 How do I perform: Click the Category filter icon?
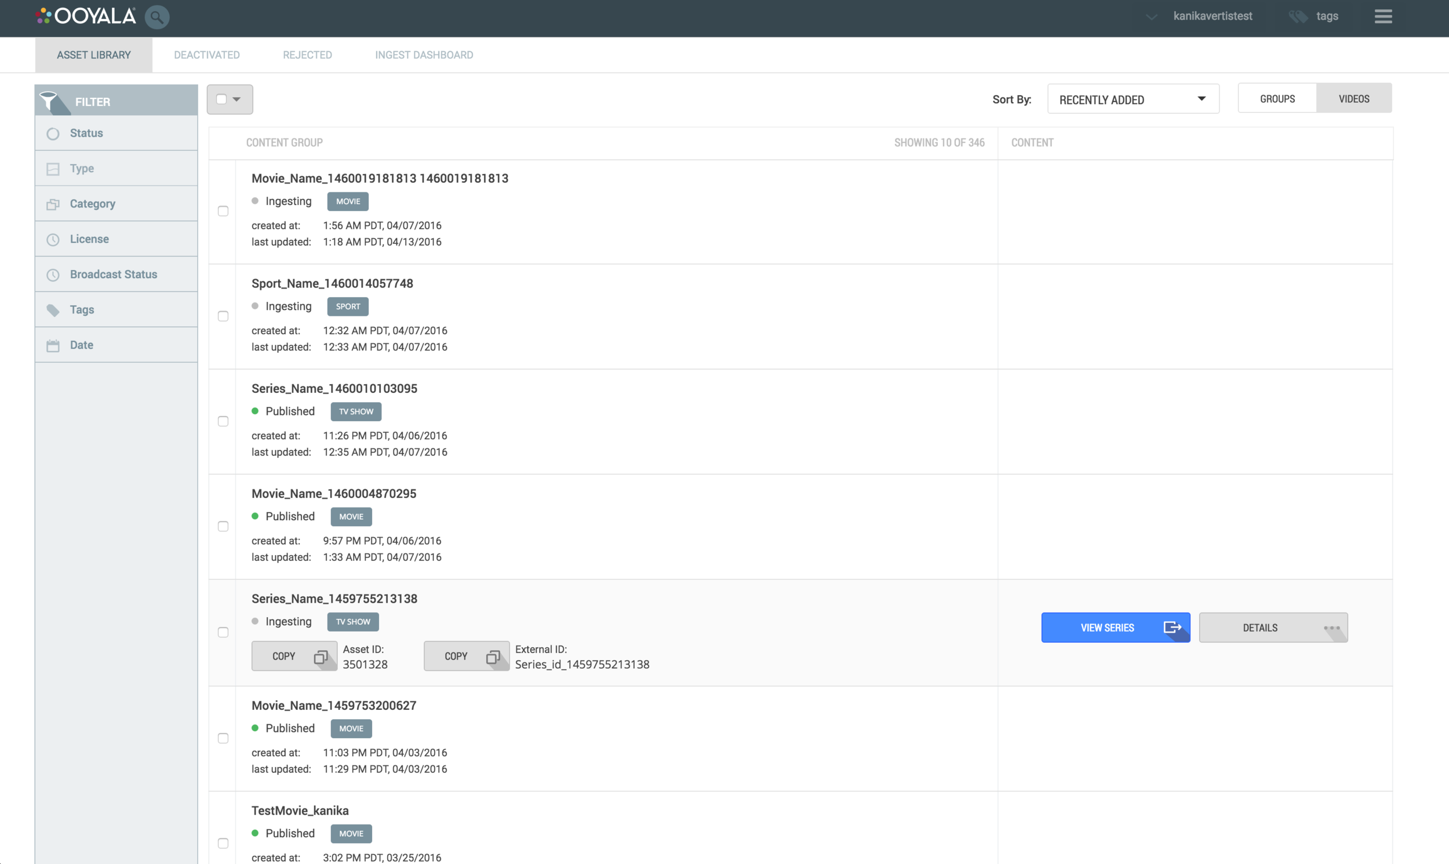pyautogui.click(x=53, y=205)
